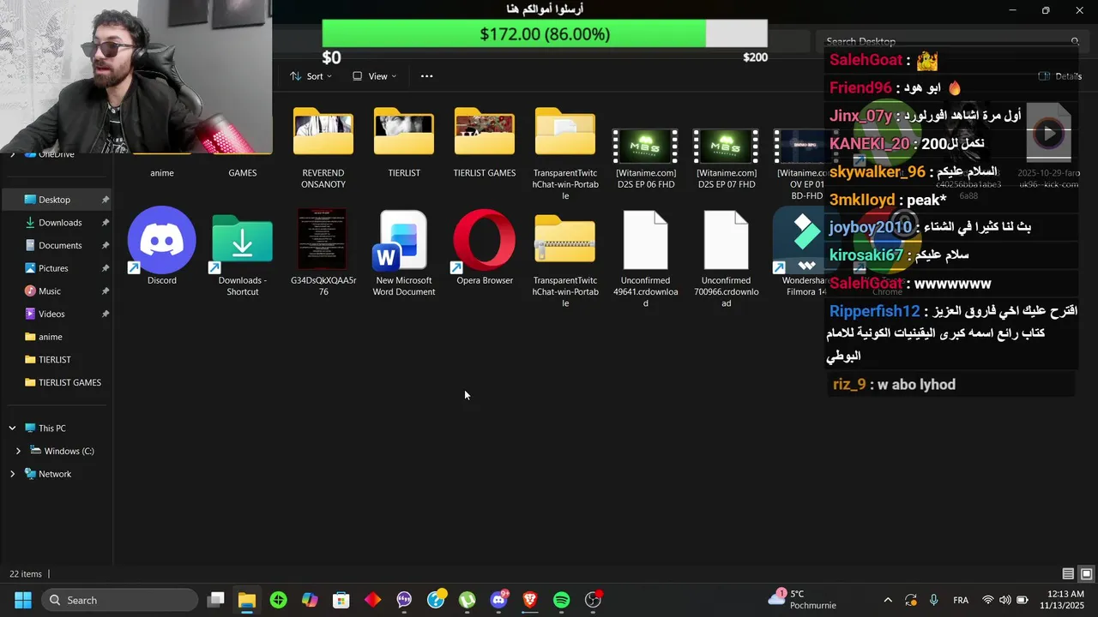Click the pin icon next to Downloads
This screenshot has width=1098, height=617.
click(x=105, y=223)
